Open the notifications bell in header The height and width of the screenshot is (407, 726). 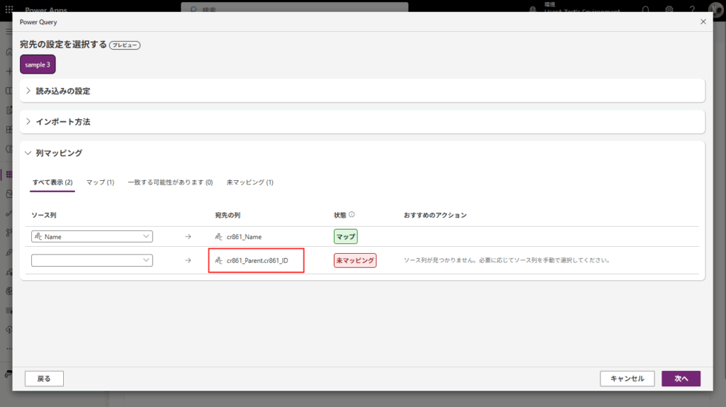[646, 10]
